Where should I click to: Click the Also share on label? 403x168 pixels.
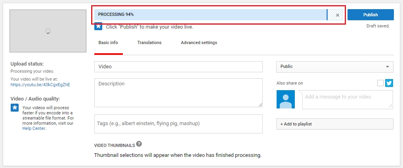tap(290, 83)
